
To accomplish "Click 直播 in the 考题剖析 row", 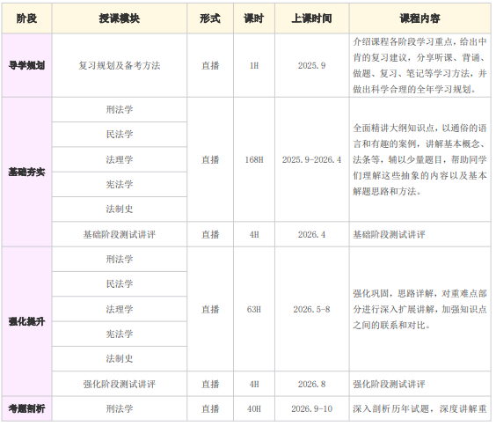I will [x=210, y=408].
